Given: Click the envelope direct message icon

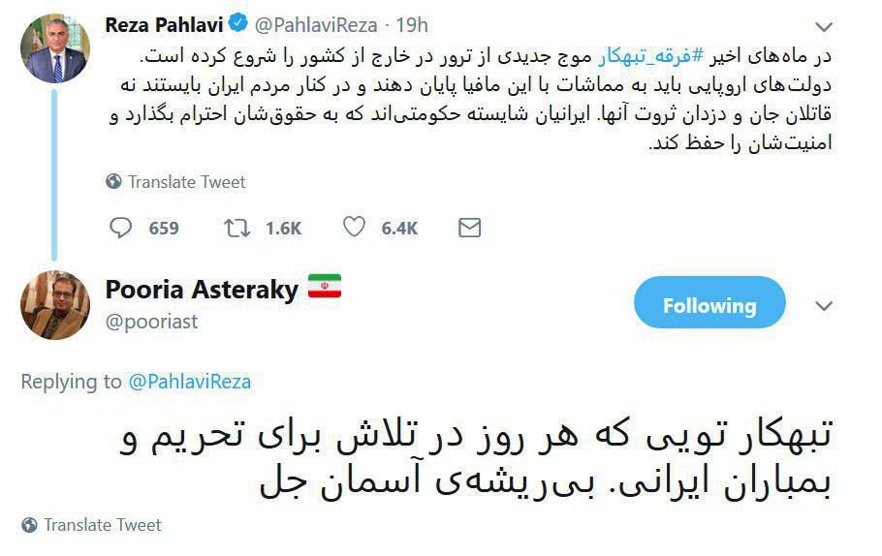Looking at the screenshot, I should 469,228.
